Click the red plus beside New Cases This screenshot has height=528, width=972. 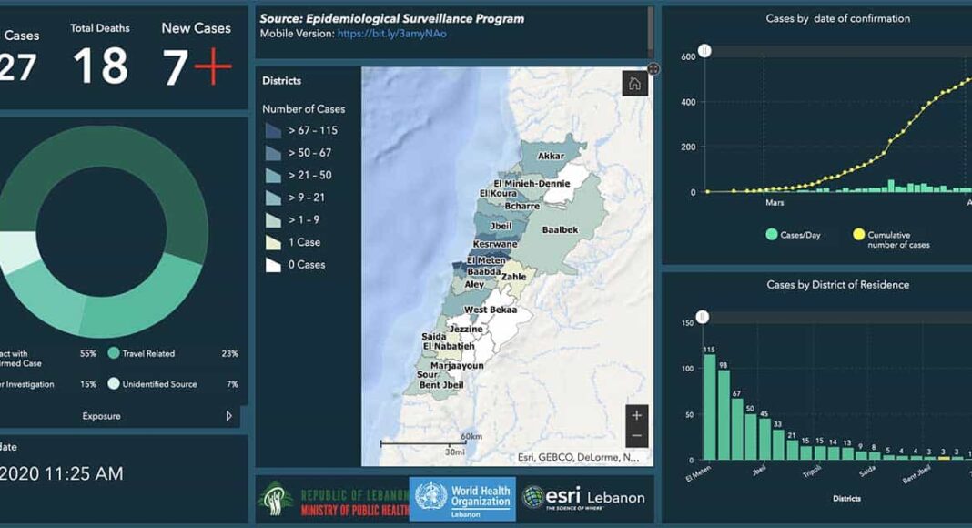pos(212,68)
